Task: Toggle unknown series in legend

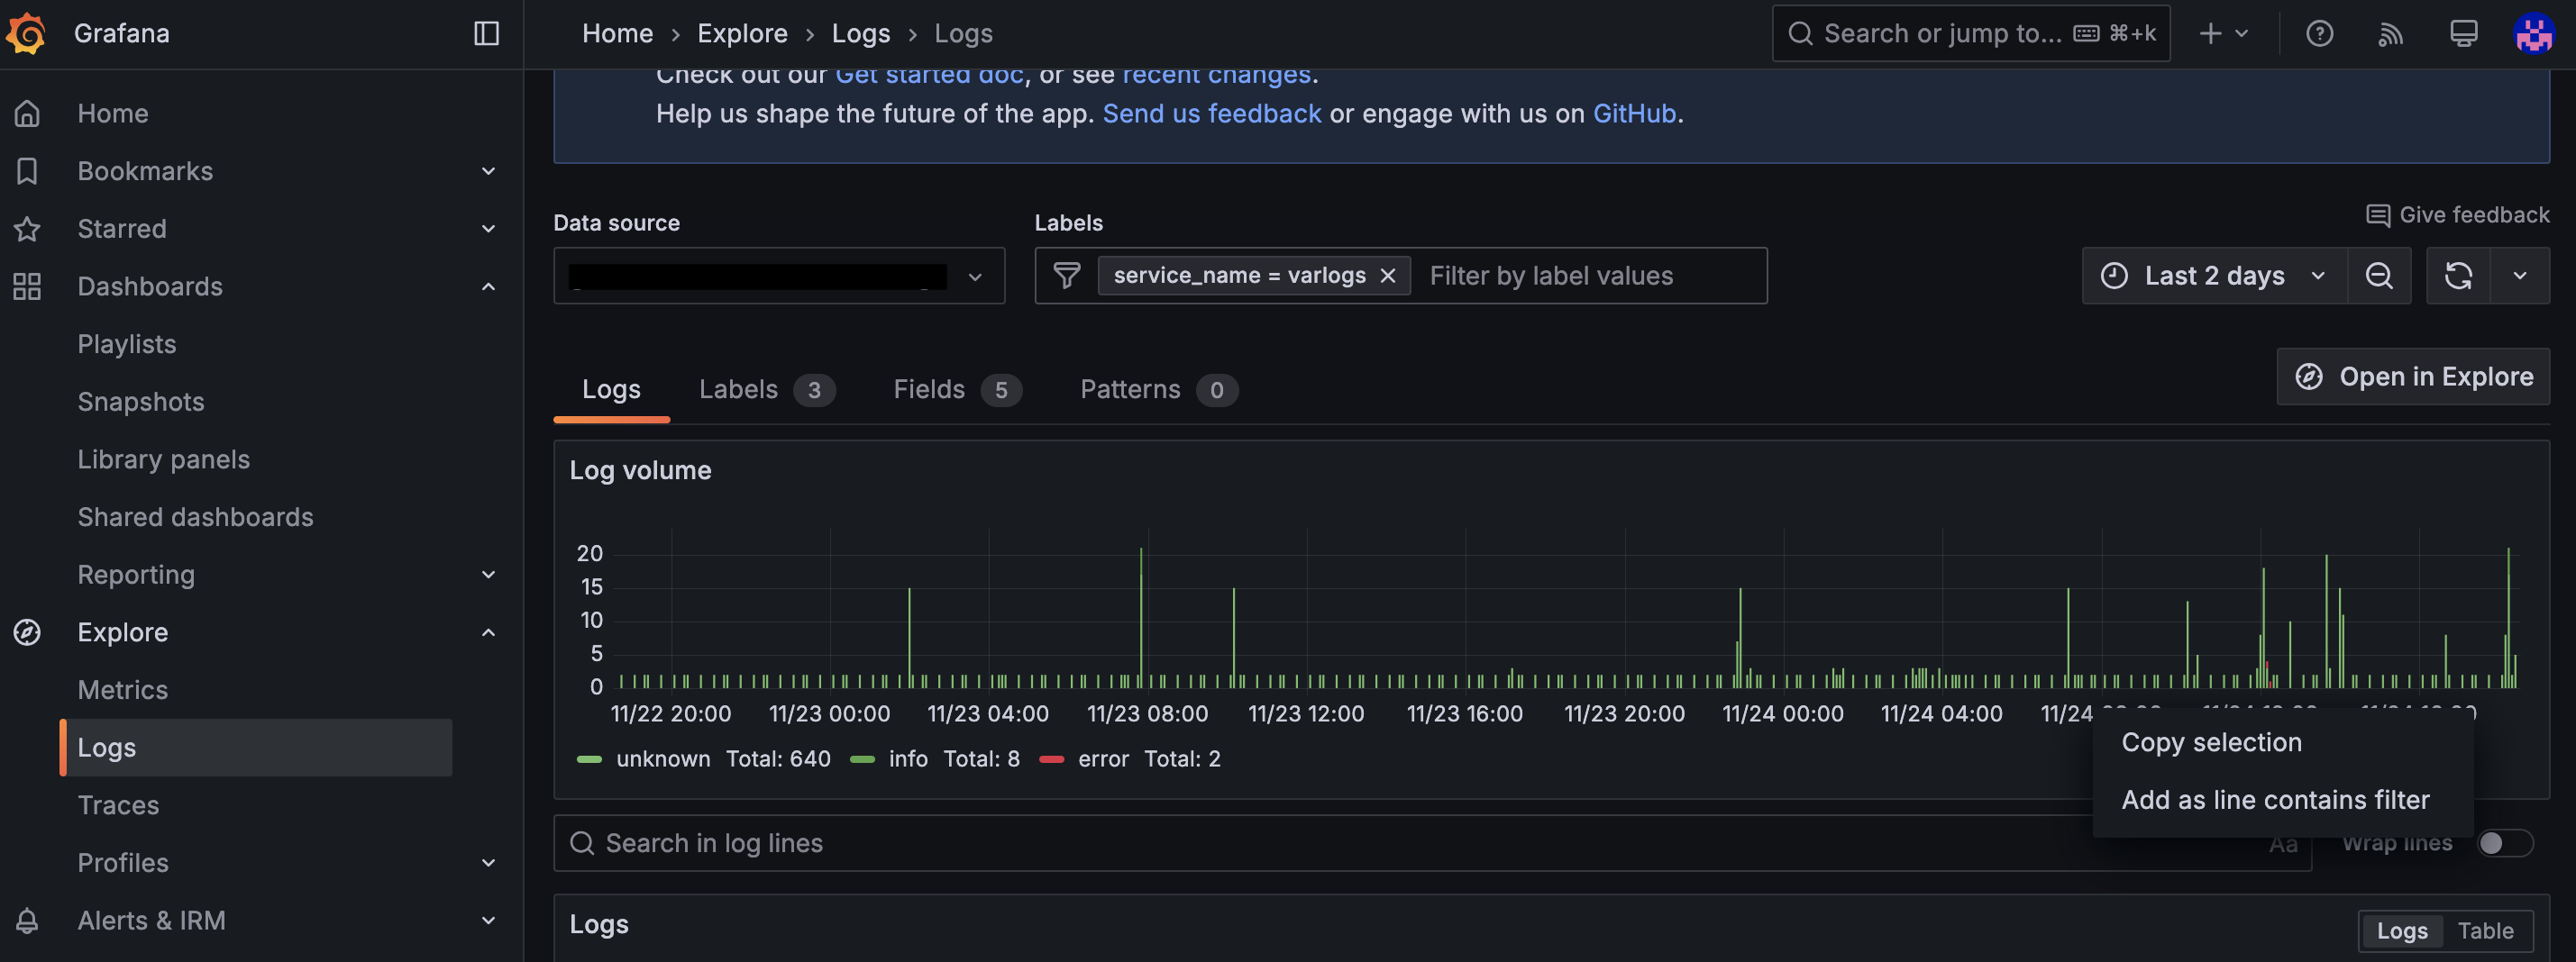Action: 662,758
